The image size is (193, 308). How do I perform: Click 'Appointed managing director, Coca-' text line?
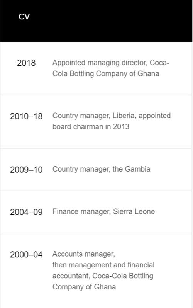111,63
